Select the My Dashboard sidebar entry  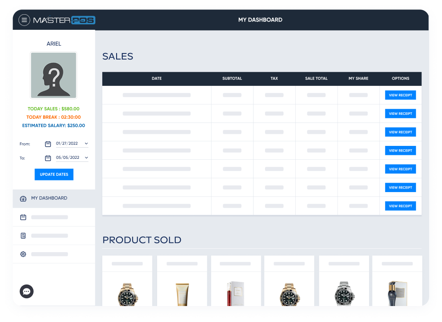point(48,199)
